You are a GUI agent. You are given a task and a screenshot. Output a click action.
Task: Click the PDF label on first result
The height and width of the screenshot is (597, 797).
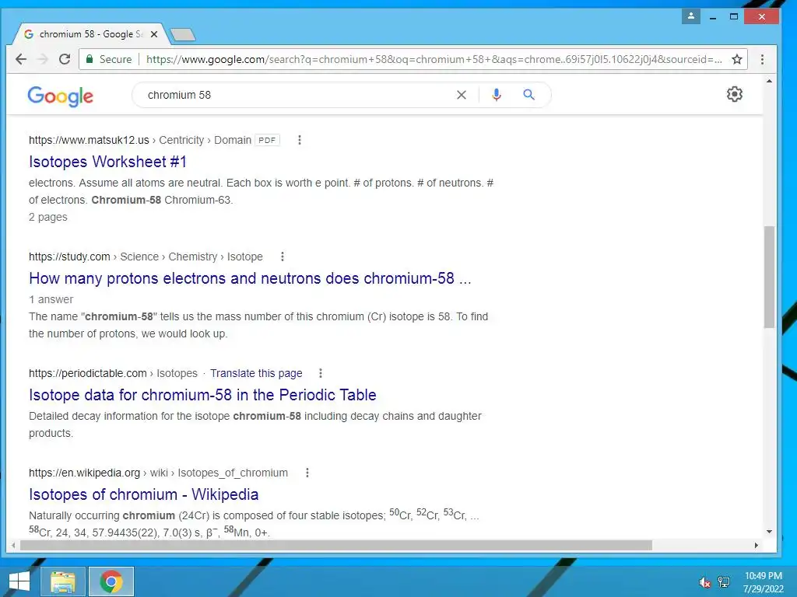[x=268, y=140]
